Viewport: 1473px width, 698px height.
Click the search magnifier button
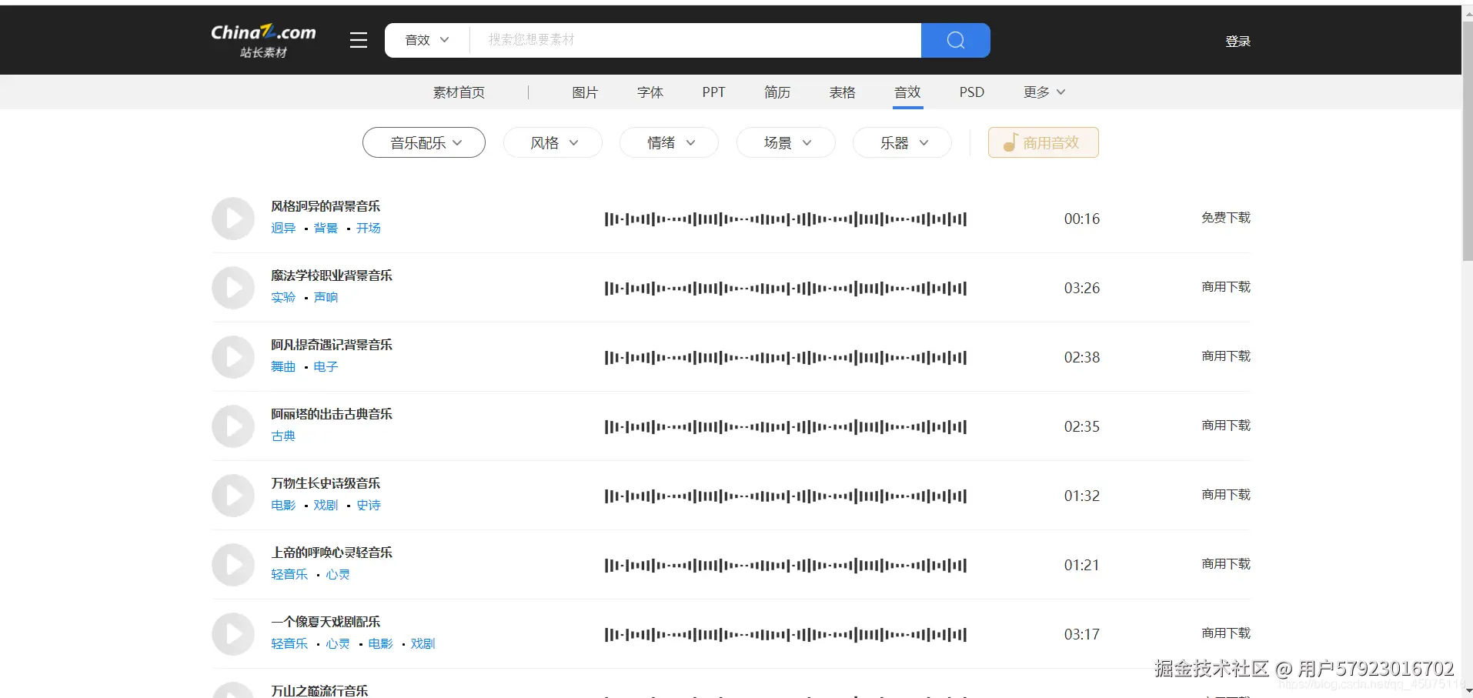[954, 40]
